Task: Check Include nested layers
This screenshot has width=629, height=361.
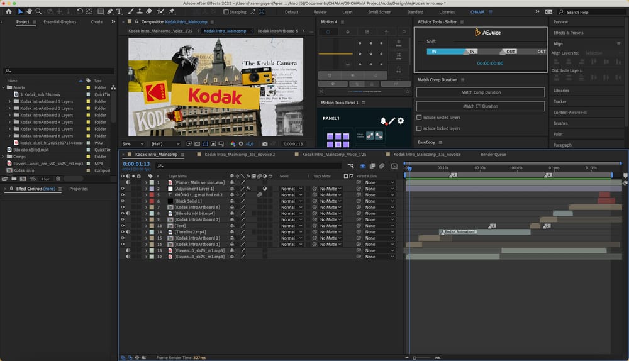Action: click(419, 118)
